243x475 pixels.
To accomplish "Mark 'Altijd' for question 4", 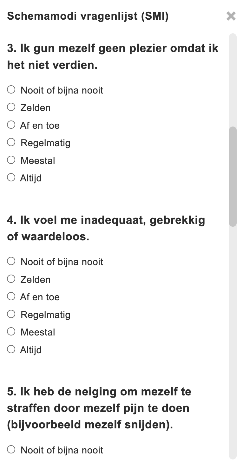I will point(11,349).
